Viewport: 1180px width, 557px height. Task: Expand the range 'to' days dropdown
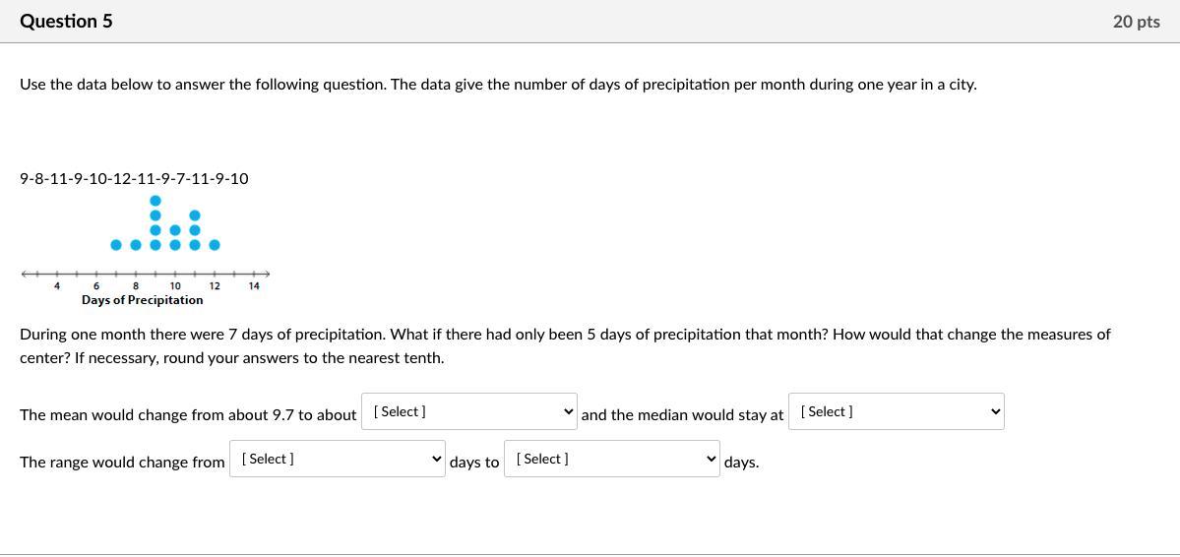coord(611,459)
